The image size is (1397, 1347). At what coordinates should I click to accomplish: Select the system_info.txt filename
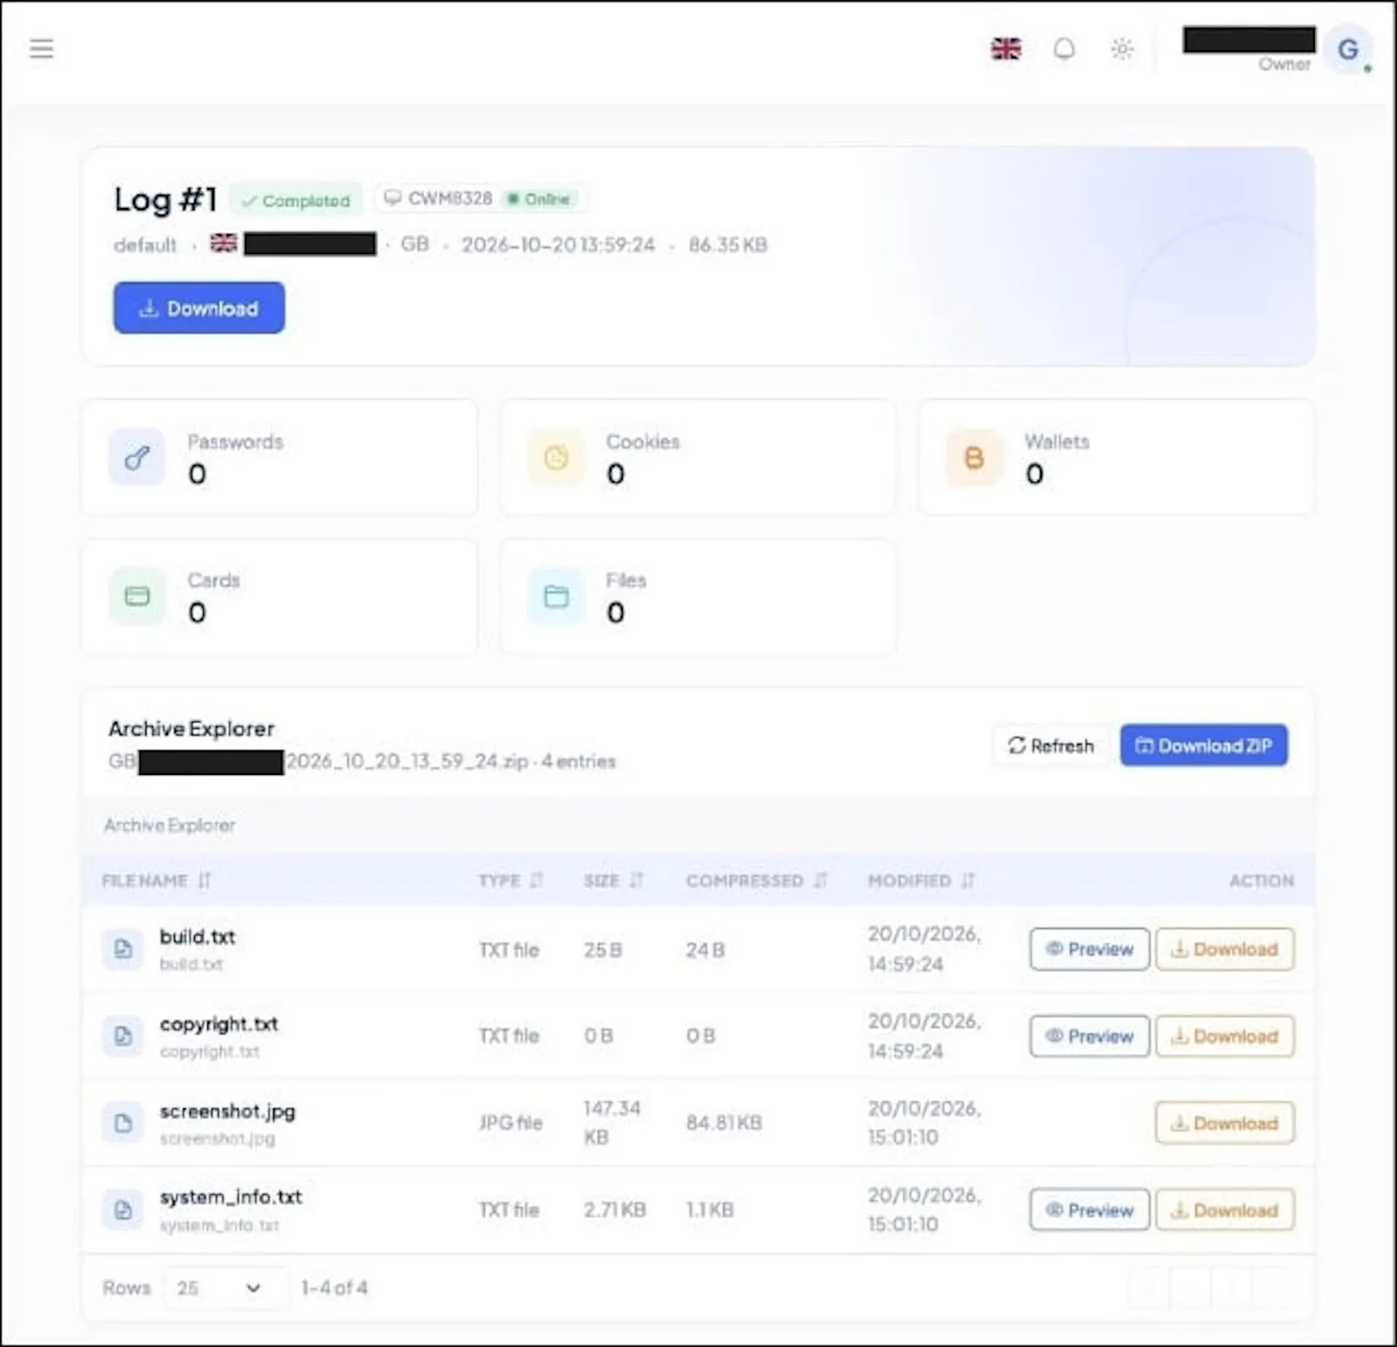[x=231, y=1197]
